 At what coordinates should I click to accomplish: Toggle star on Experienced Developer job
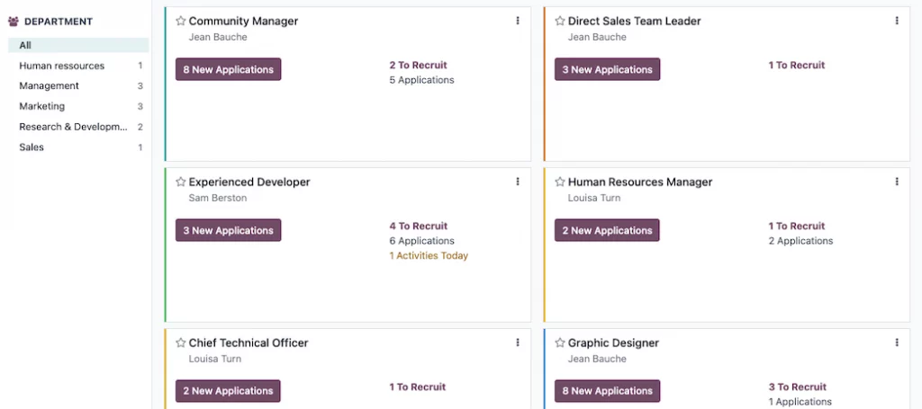[x=181, y=182]
